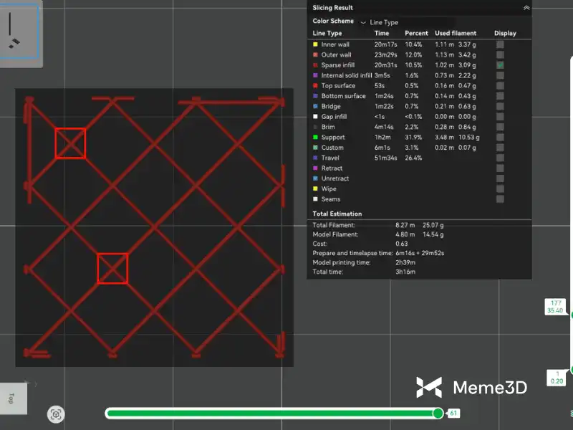This screenshot has width=573, height=430.
Task: Click the Top view cube face
Action: [x=12, y=398]
